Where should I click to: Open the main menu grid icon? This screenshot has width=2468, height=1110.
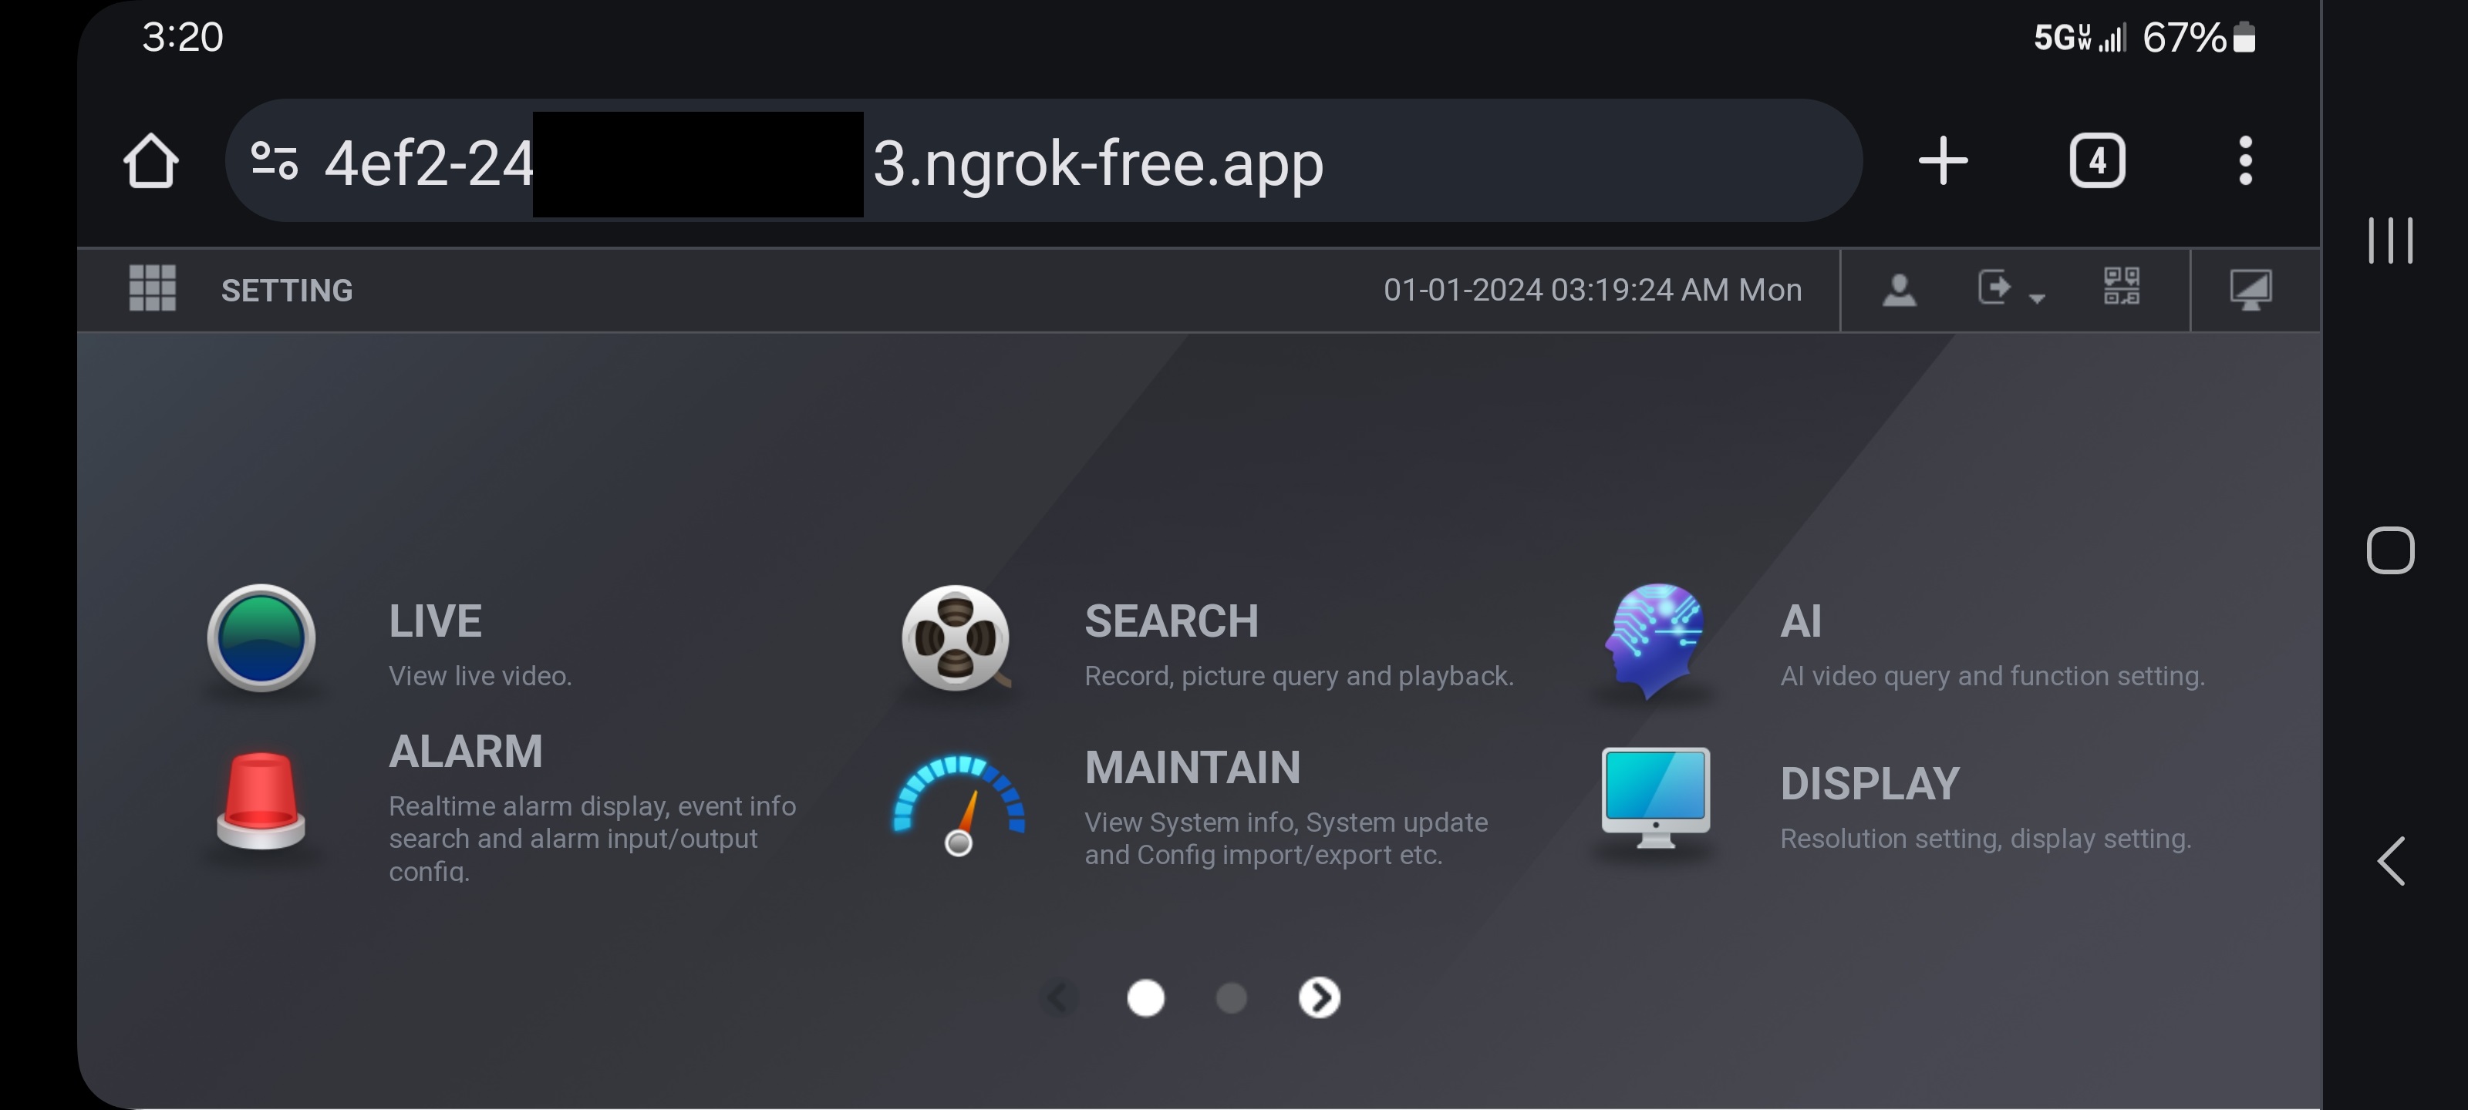tap(153, 288)
